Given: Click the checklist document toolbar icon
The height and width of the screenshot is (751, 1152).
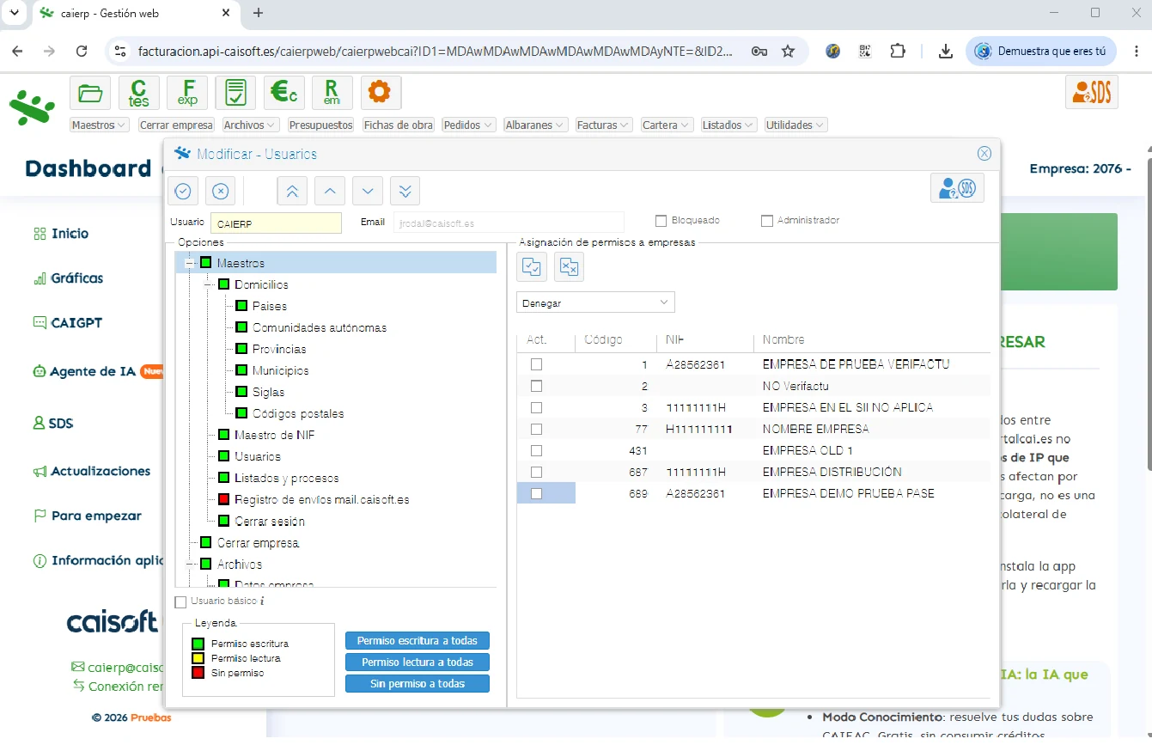Looking at the screenshot, I should tap(235, 93).
